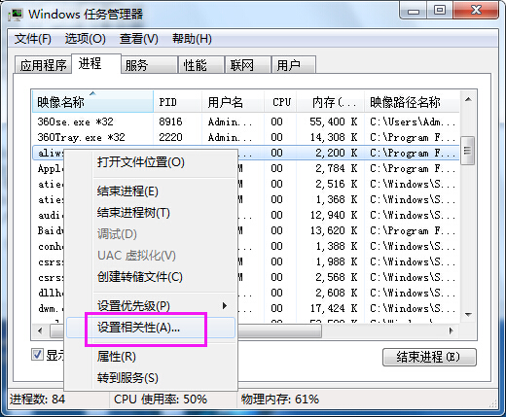Open the 文件(F) menu
Screen dimensions: 506x417
[x=33, y=39]
